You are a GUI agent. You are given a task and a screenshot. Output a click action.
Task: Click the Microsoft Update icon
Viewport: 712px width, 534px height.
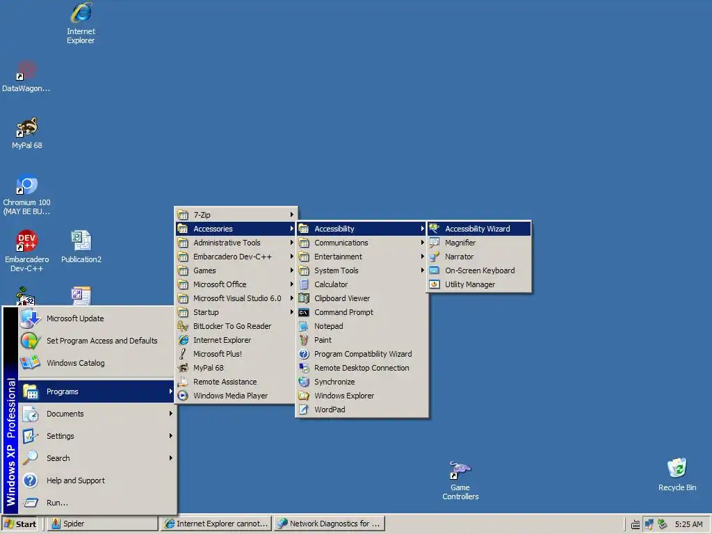click(31, 318)
